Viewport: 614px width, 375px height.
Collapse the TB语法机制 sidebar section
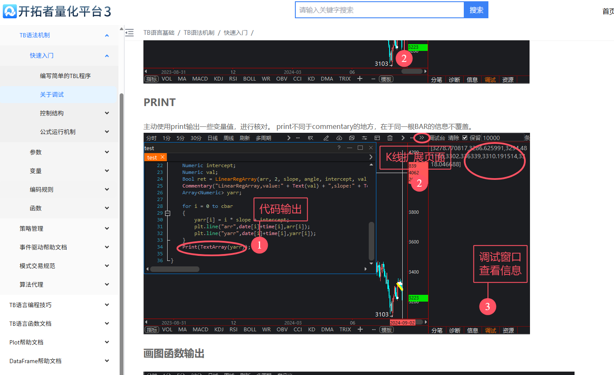point(107,35)
